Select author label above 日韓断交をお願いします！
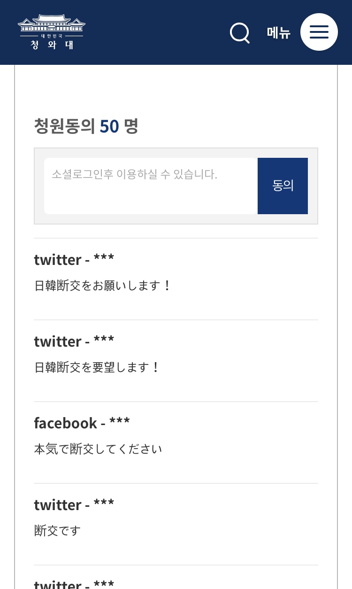 74,259
